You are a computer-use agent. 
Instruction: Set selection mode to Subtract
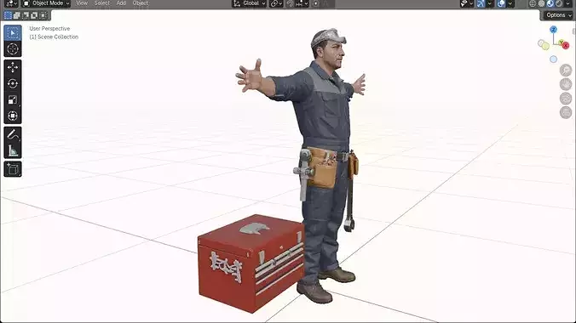[26, 15]
